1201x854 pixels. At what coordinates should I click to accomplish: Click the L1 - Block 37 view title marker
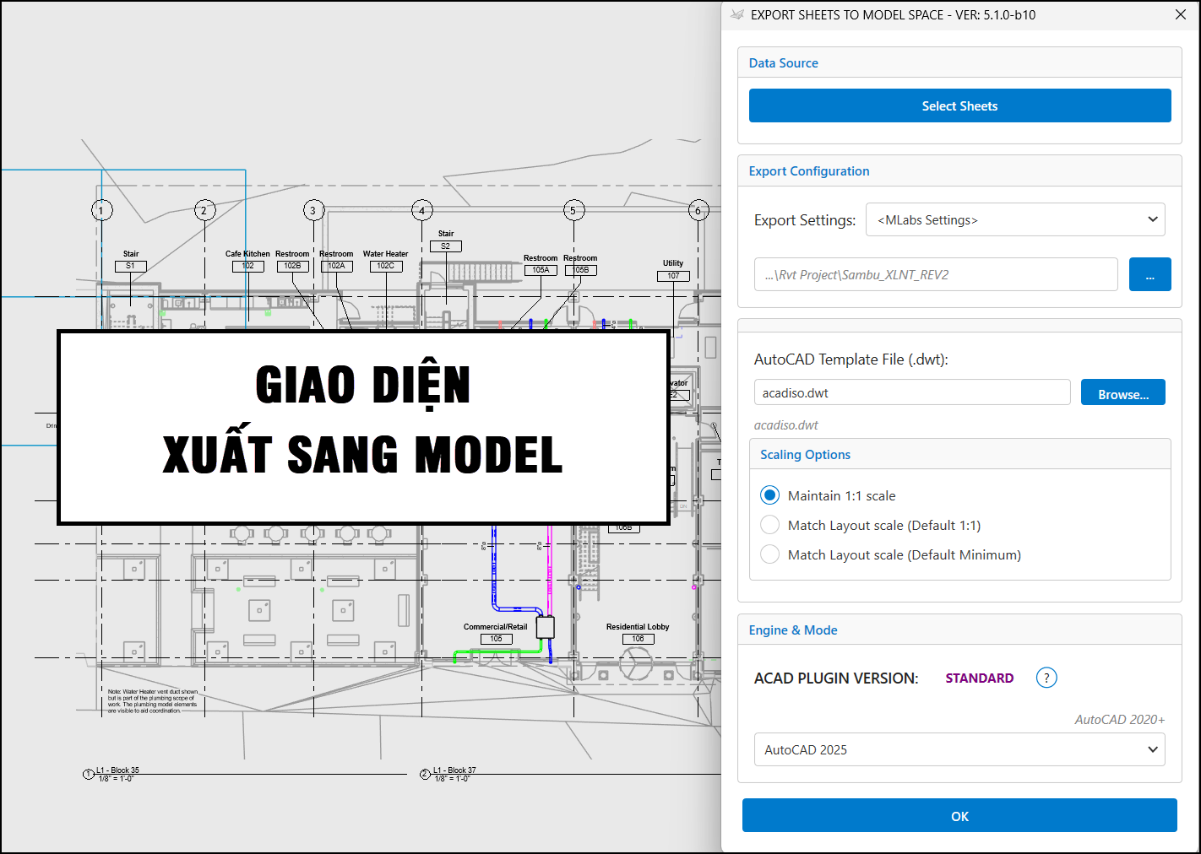pos(426,774)
